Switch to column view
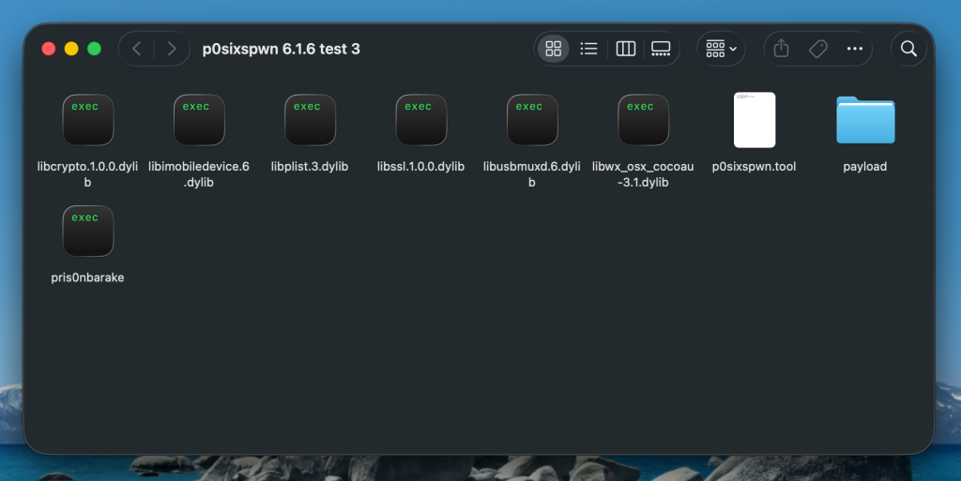The height and width of the screenshot is (481, 961). (x=625, y=49)
